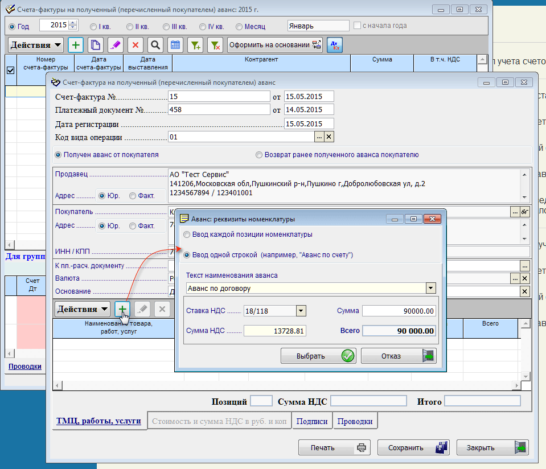Screen dimensions: 546x469
Task: Click the Clear filter funnel icon with red X
Action: [x=215, y=46]
